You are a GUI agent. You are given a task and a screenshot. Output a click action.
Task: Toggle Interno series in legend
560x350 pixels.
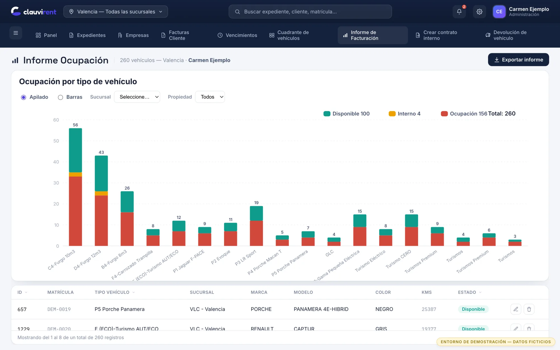click(x=405, y=114)
